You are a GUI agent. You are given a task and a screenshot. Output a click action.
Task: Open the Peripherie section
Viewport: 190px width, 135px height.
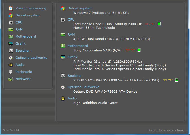click(x=24, y=72)
